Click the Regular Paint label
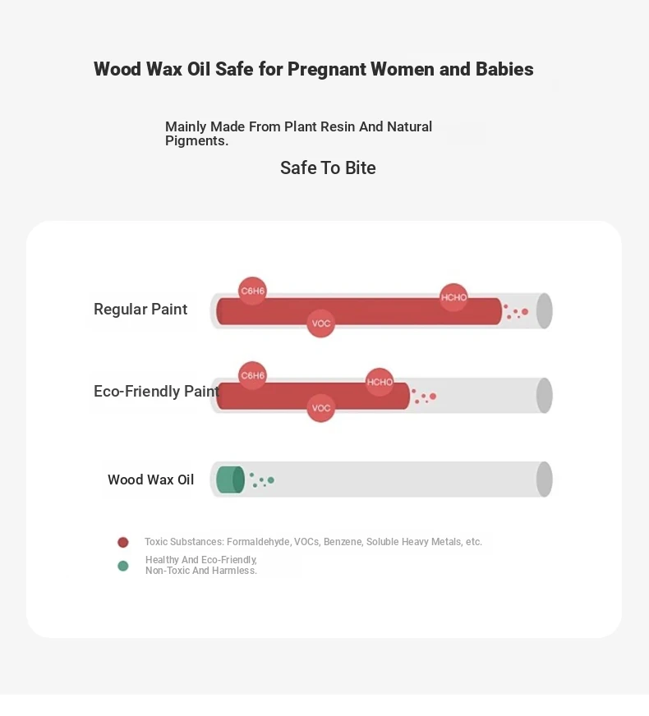This screenshot has width=649, height=716. (140, 310)
